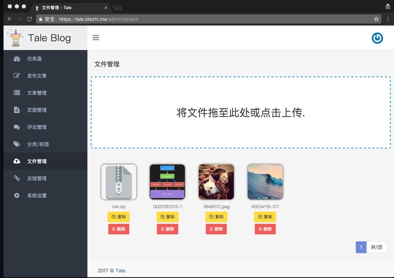Close the 文件管理 - Tale tab
The image size is (394, 278).
pos(106,8)
